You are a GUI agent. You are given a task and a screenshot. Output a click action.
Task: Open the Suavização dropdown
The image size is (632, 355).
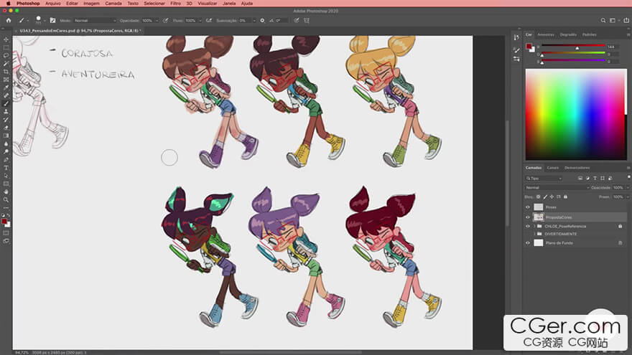[254, 21]
